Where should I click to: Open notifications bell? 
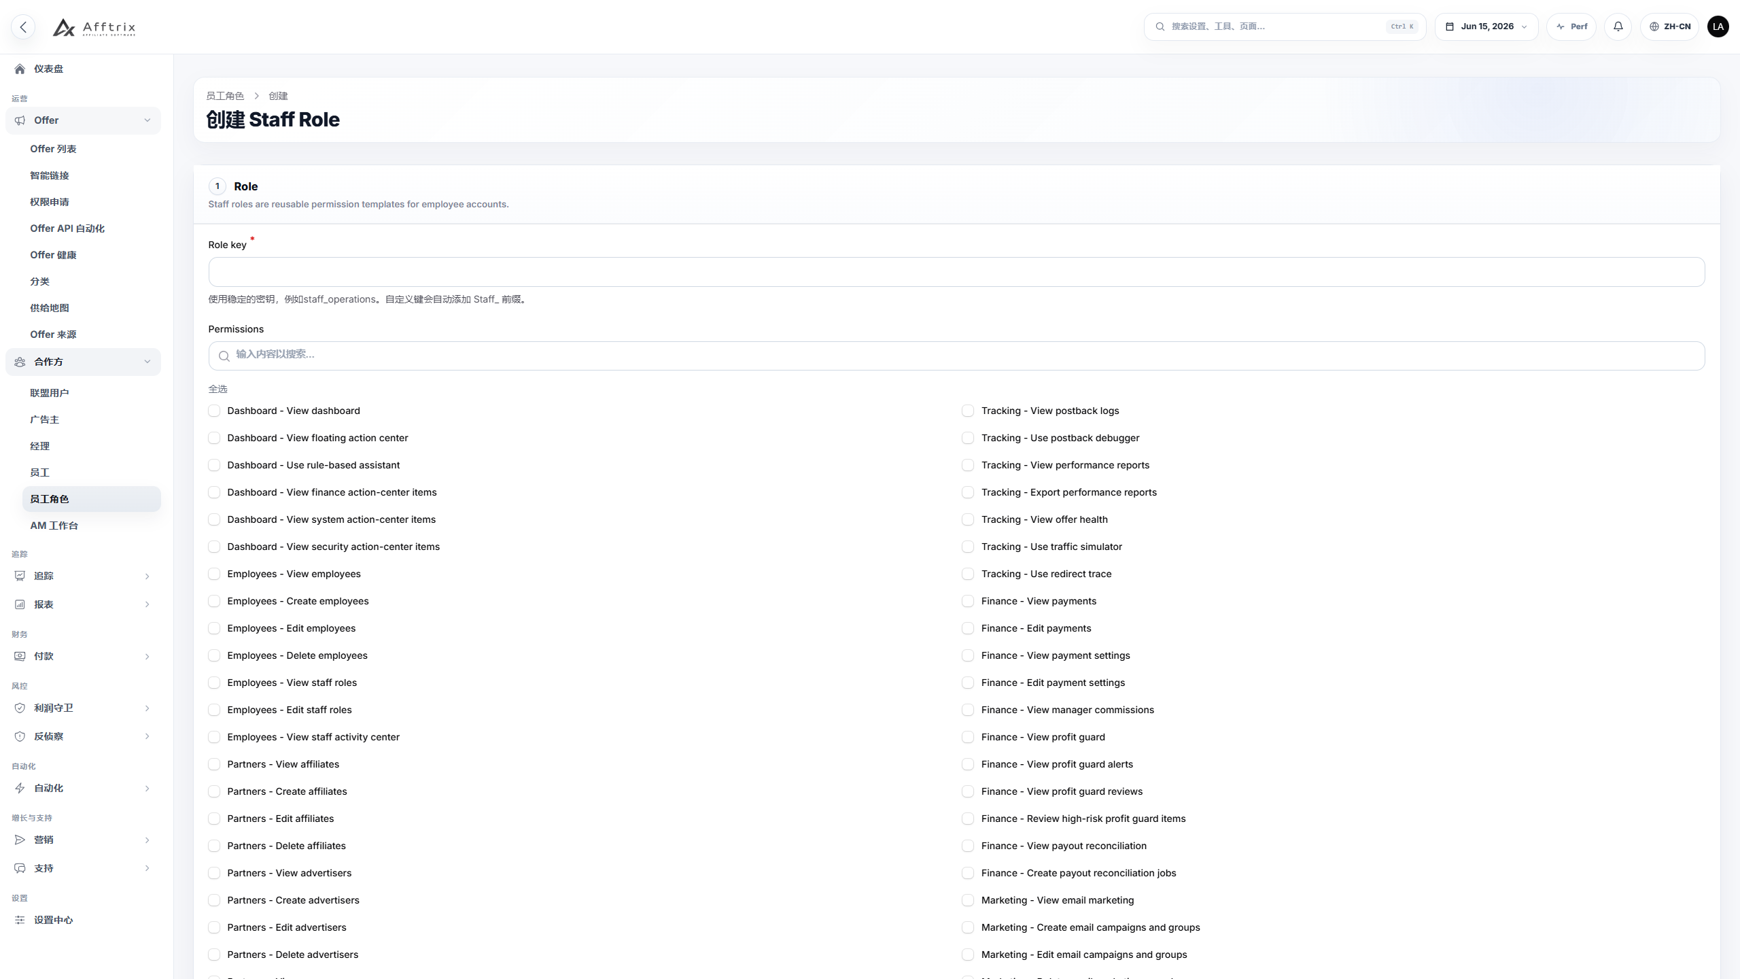[x=1618, y=27]
